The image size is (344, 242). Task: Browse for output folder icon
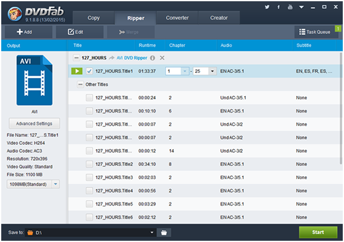pos(164,233)
